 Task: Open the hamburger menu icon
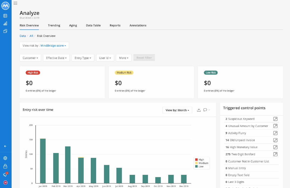click(x=15, y=3)
